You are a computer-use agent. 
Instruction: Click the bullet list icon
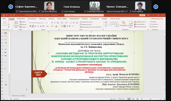click(x=62, y=23)
